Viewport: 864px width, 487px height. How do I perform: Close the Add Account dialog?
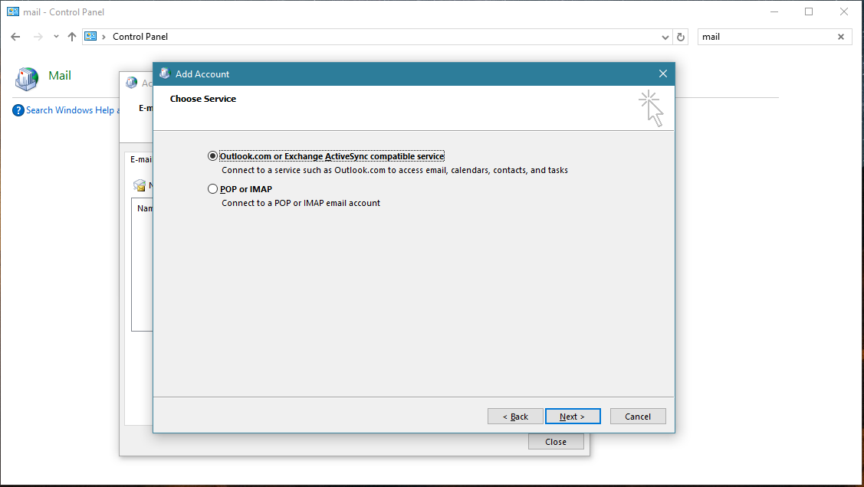click(663, 74)
